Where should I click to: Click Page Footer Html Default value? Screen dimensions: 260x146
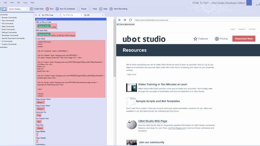pyautogui.click(x=41, y=109)
